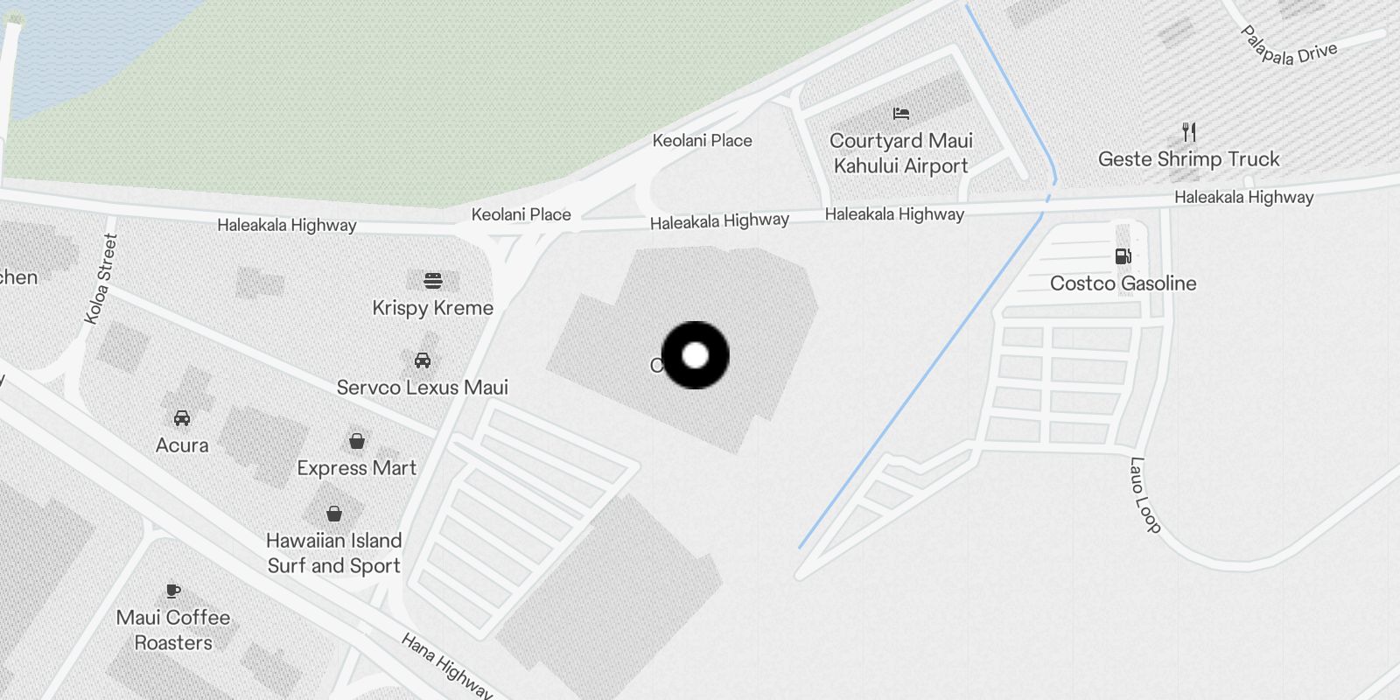
Task: Click the Krispy Kreme burger icon
Action: point(433,281)
